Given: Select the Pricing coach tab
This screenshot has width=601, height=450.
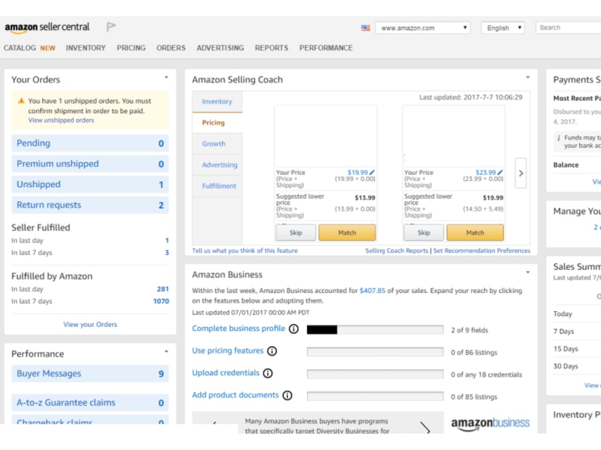Looking at the screenshot, I should click(x=218, y=122).
